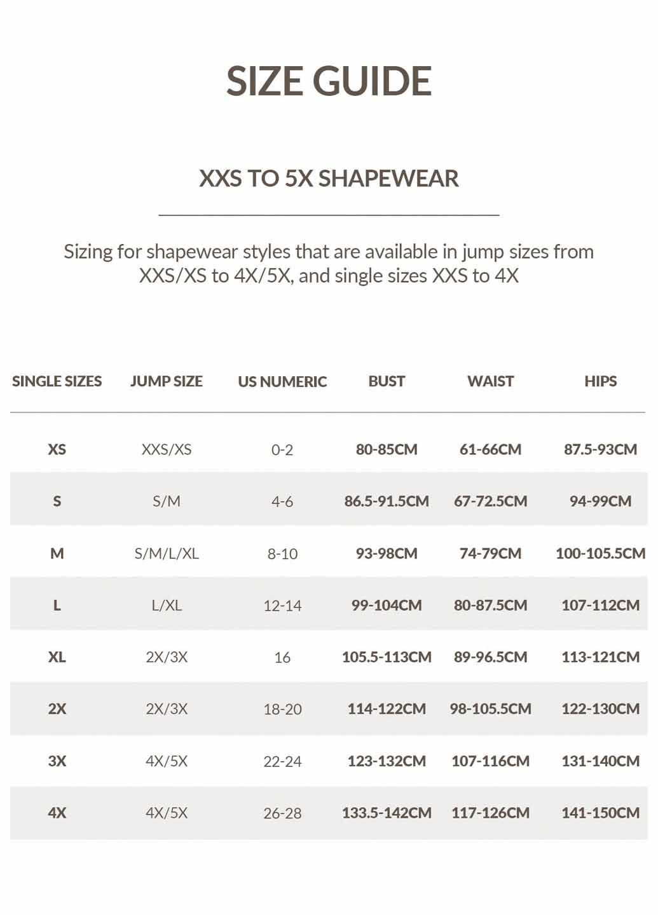Click the BUST column header
The height and width of the screenshot is (915, 658).
click(387, 381)
